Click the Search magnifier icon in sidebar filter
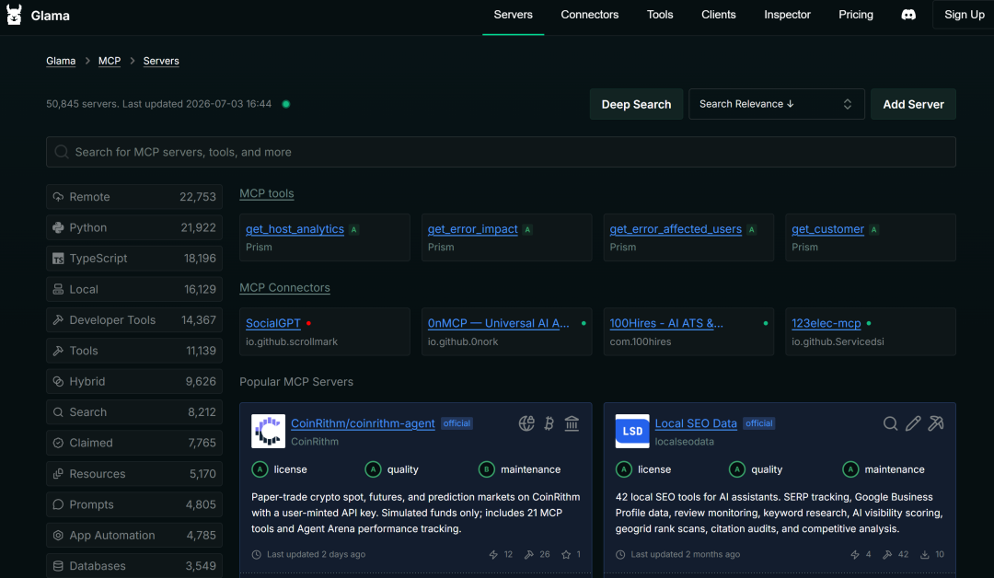The height and width of the screenshot is (578, 994). click(58, 412)
